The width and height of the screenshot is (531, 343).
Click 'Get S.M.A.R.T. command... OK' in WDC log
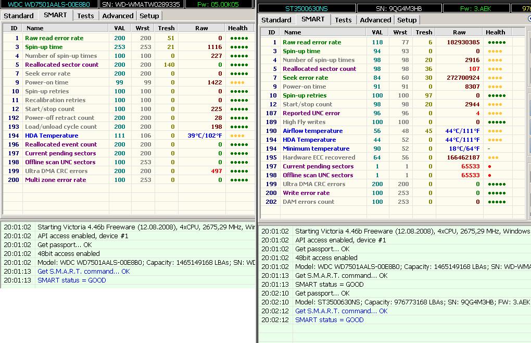pos(84,271)
